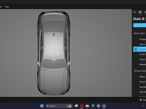
Task: Open Task View from the taskbar
Action: tap(76, 106)
